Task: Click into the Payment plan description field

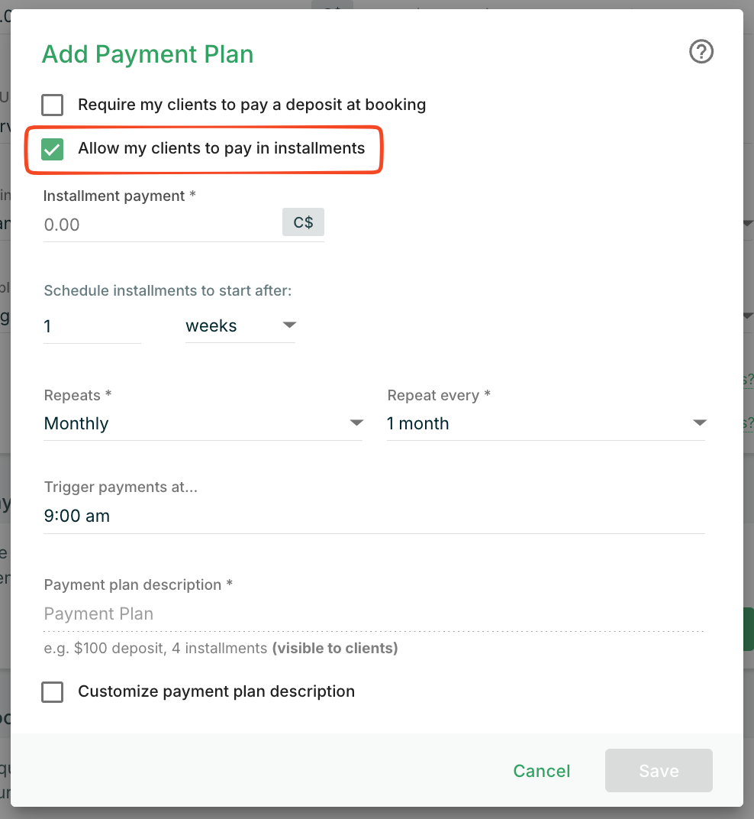Action: 374,614
